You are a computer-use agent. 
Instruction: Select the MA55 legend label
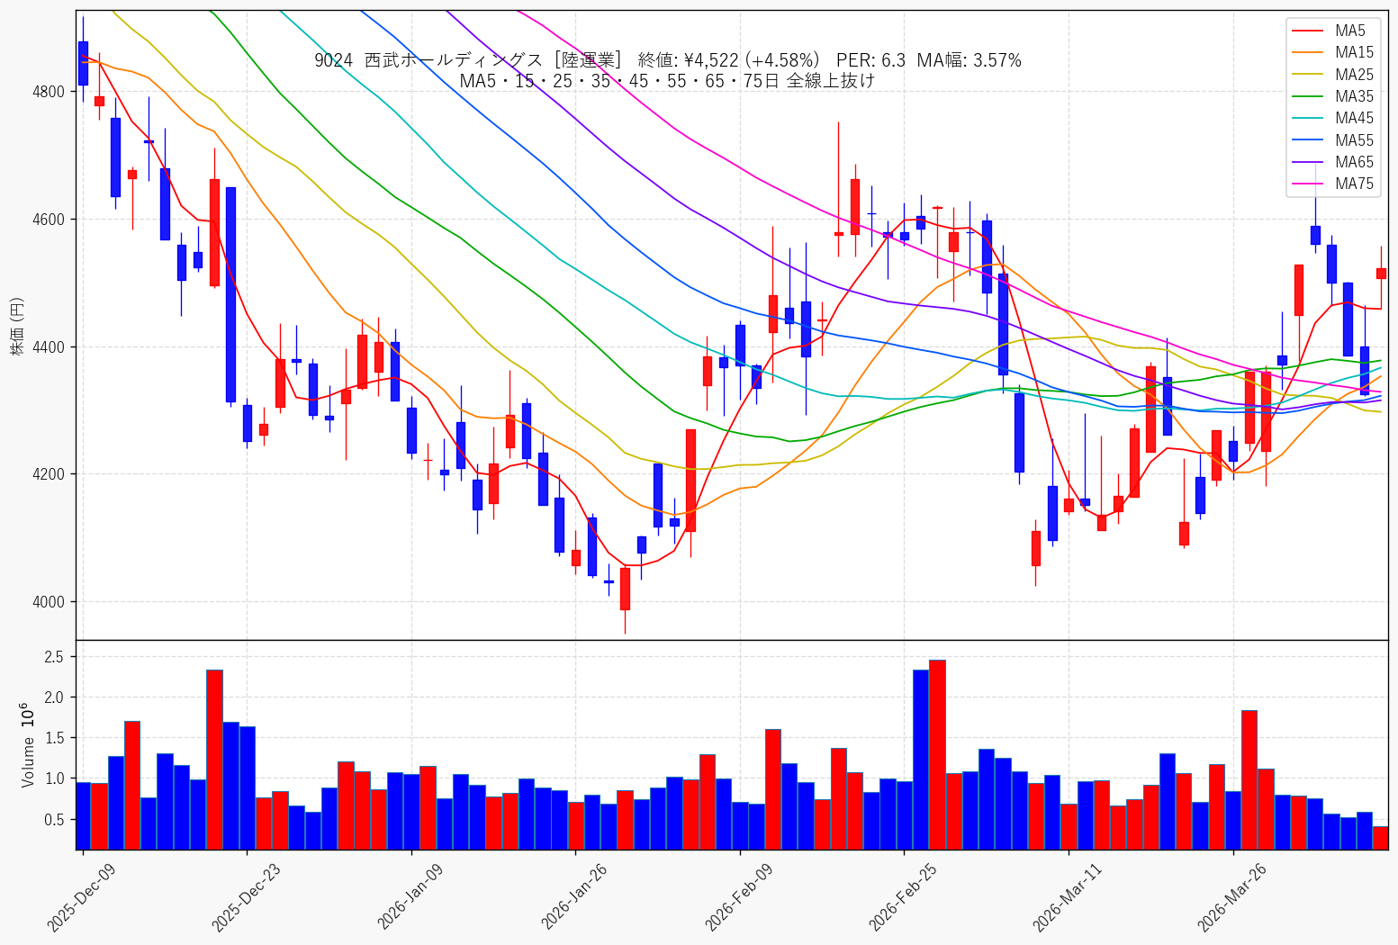tap(1355, 140)
